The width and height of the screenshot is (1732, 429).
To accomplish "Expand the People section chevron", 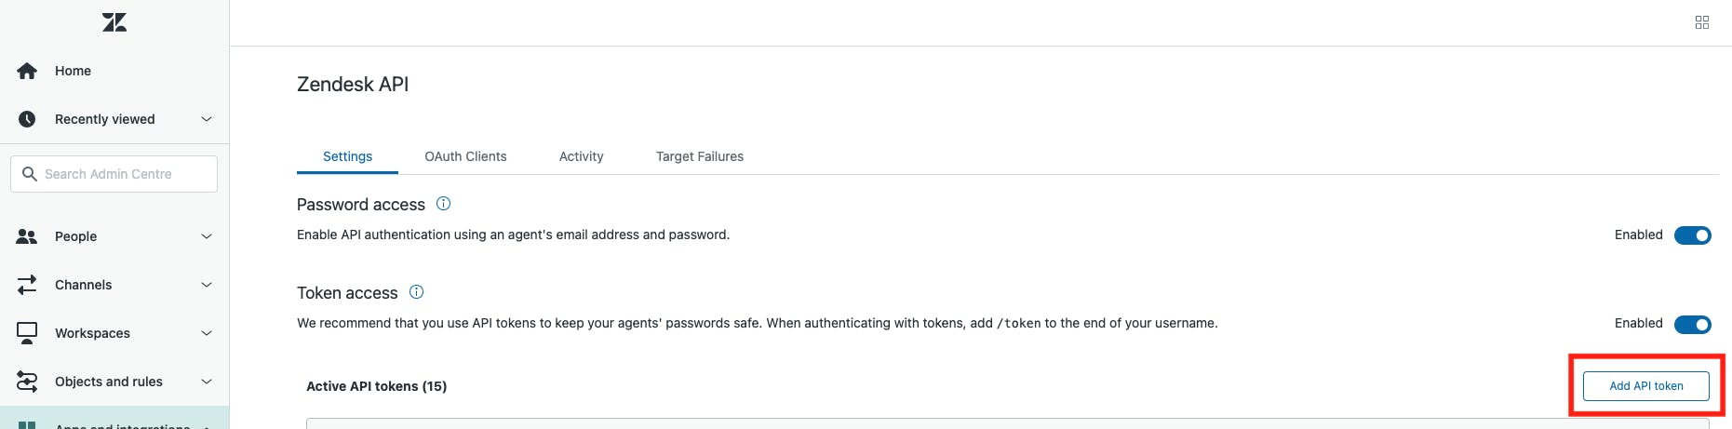I will click(207, 236).
